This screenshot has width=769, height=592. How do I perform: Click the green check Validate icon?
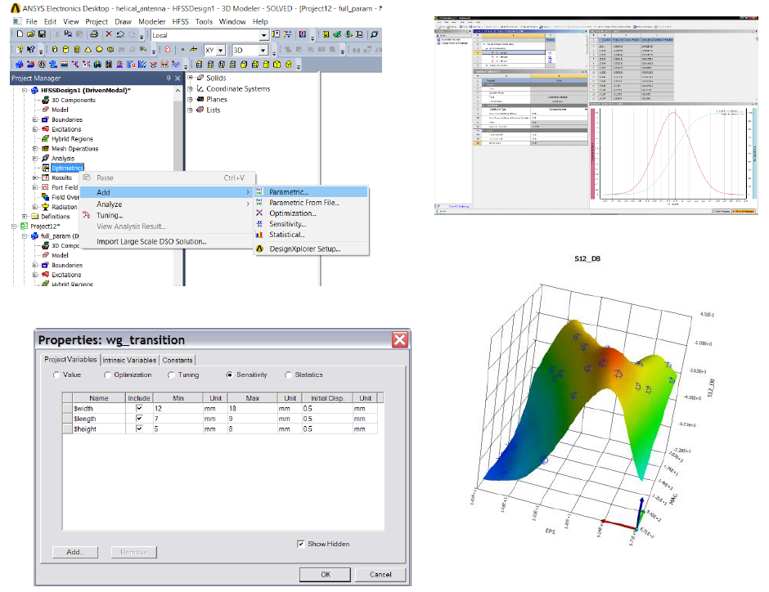pyautogui.click(x=337, y=34)
